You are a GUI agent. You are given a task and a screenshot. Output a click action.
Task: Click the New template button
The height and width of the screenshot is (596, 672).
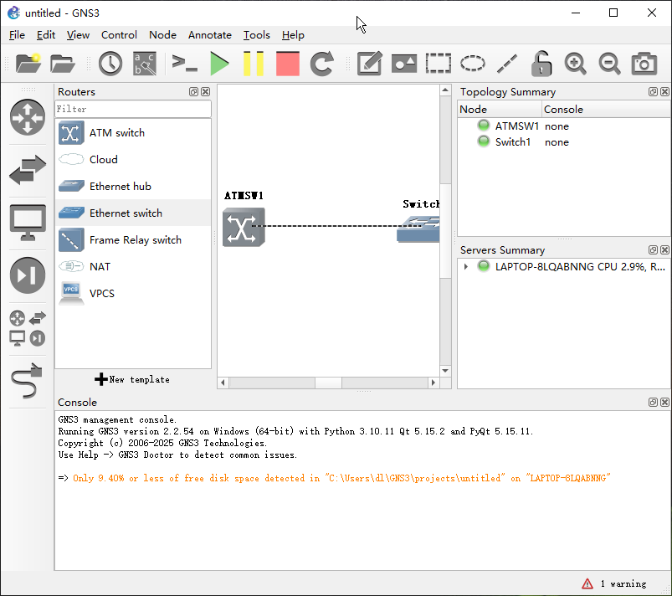coord(132,379)
